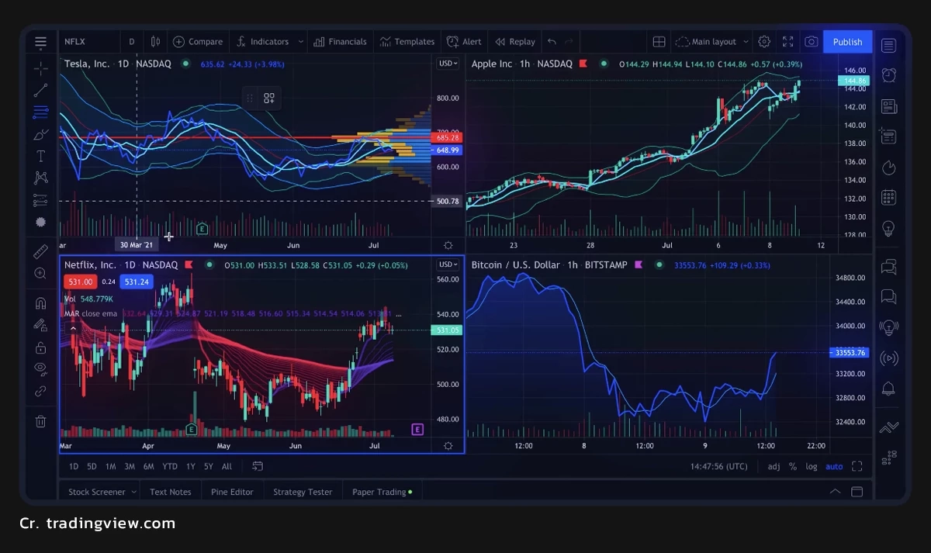Select the Brush drawing tool
Screen dimensions: 931x553
[x=40, y=133]
